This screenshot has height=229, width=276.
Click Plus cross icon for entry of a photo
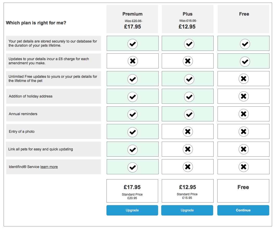click(x=188, y=131)
